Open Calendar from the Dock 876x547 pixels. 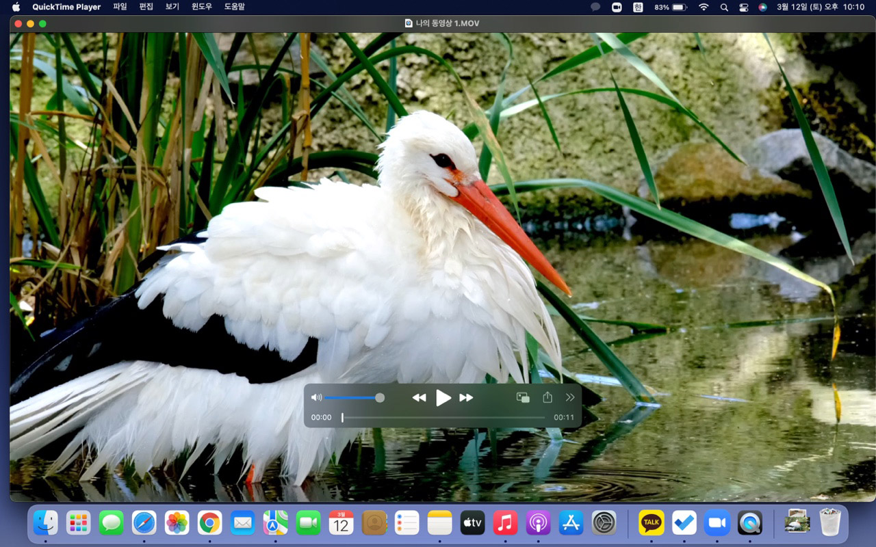pos(342,523)
